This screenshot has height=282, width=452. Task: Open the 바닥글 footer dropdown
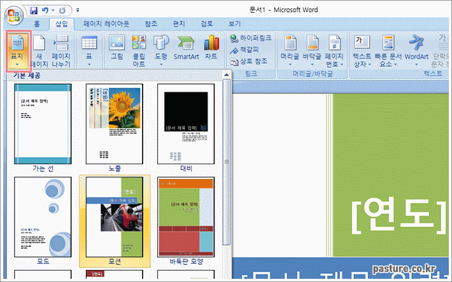tap(312, 51)
